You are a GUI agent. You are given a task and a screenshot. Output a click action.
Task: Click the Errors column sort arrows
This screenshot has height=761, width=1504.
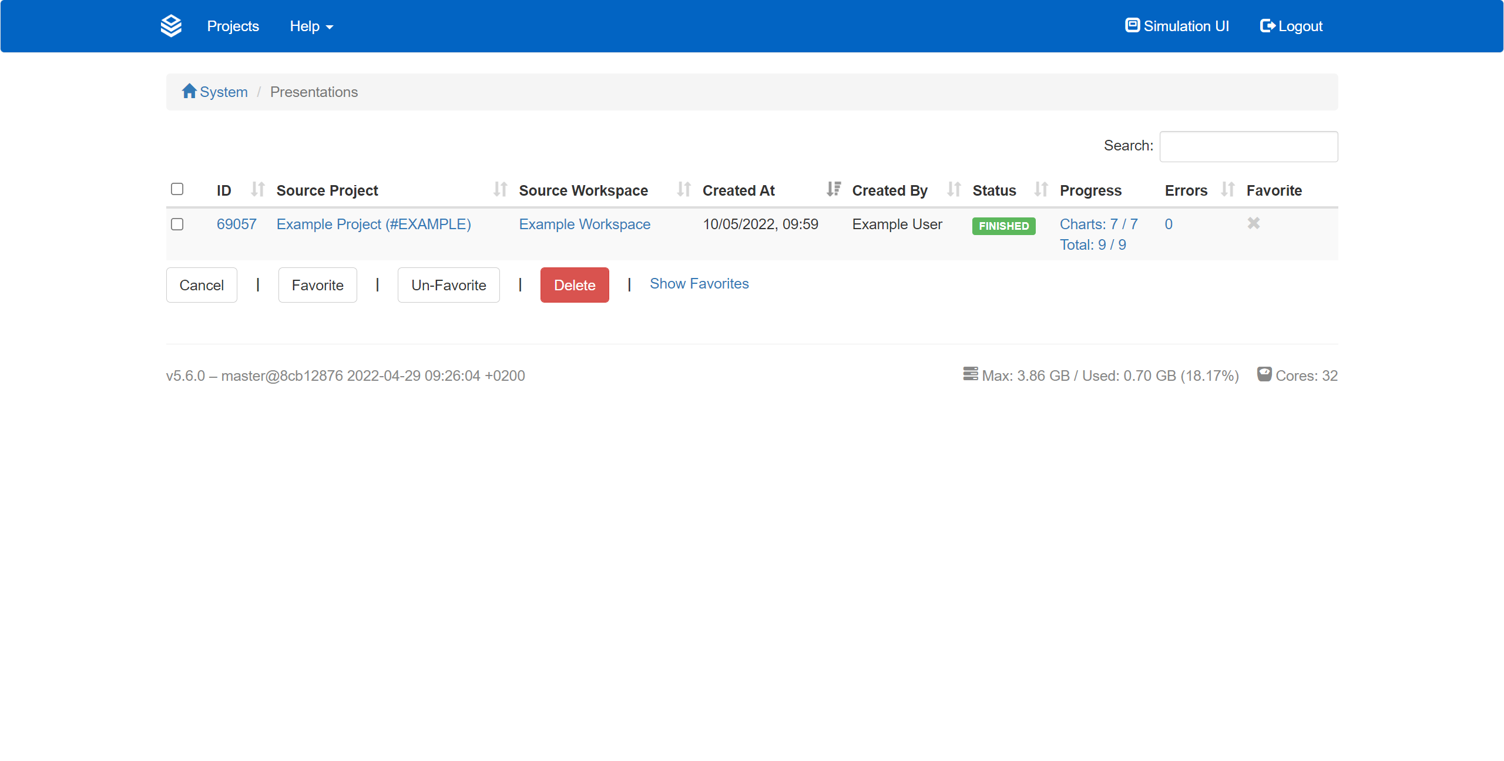pyautogui.click(x=1227, y=189)
